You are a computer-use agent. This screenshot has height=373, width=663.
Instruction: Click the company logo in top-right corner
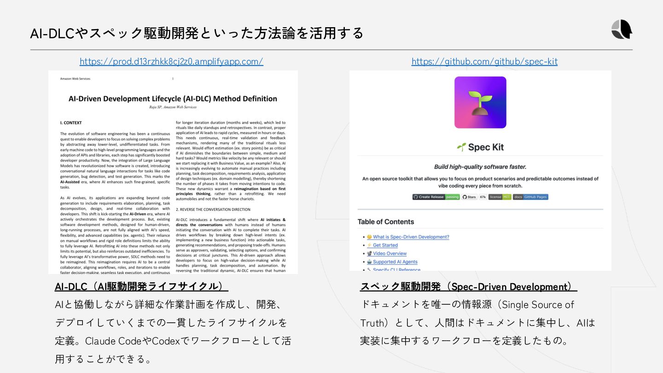point(622,29)
